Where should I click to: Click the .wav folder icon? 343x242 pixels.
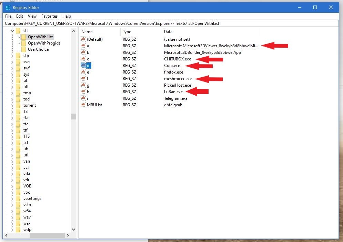click(18, 217)
